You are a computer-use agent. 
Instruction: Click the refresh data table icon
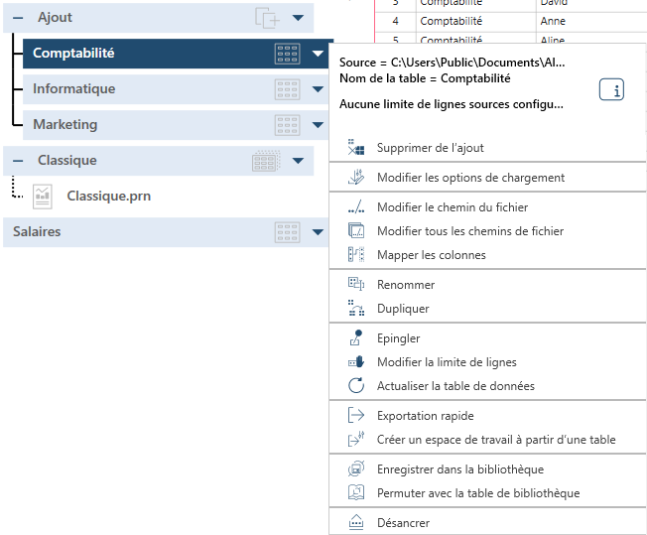[356, 385]
